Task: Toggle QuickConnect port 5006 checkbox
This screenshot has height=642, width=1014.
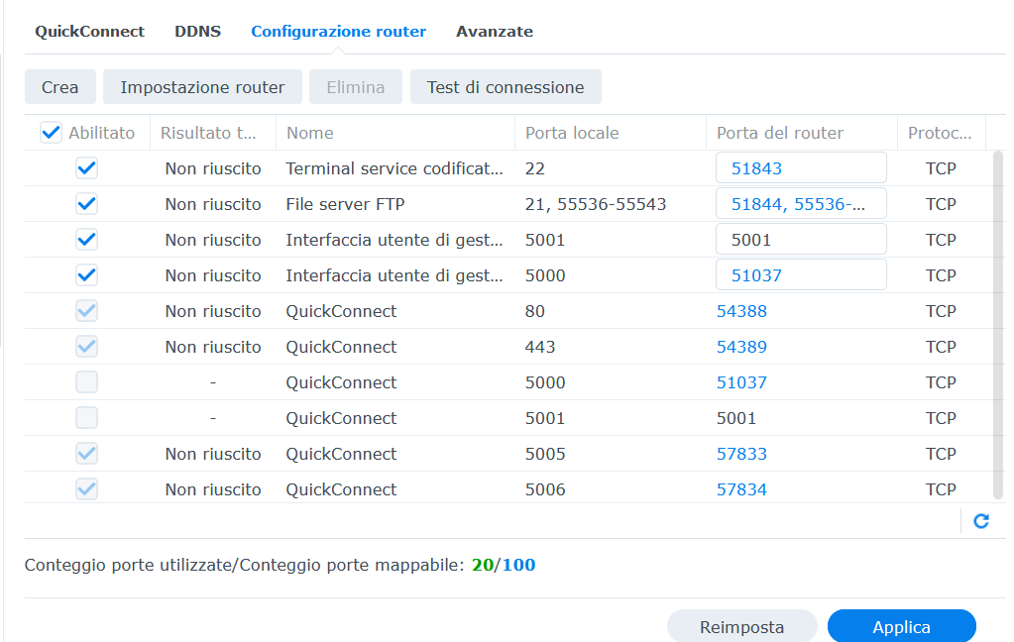Action: pos(86,489)
